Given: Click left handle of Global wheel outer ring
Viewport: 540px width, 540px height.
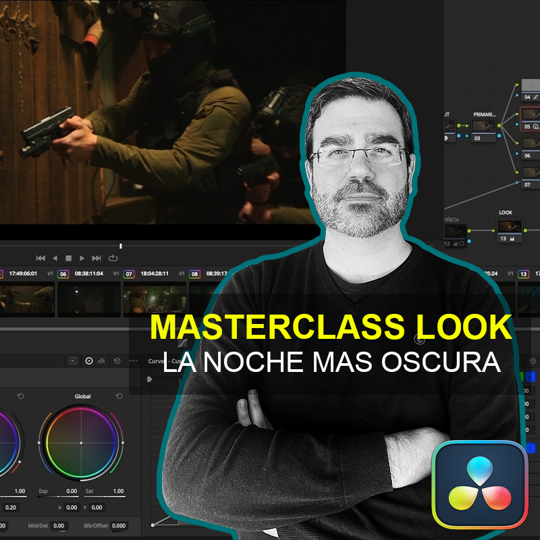Looking at the screenshot, I should click(x=39, y=443).
